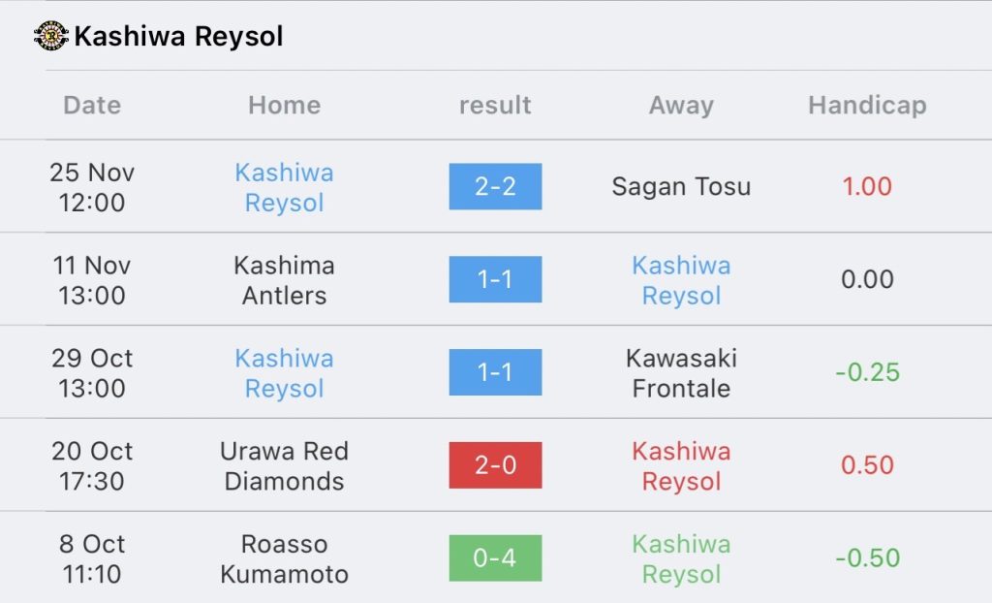Select the Home column header
The image size is (992, 603).
(284, 105)
